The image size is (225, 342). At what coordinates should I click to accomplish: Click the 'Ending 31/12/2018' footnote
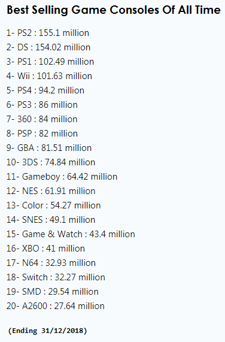coord(47,331)
